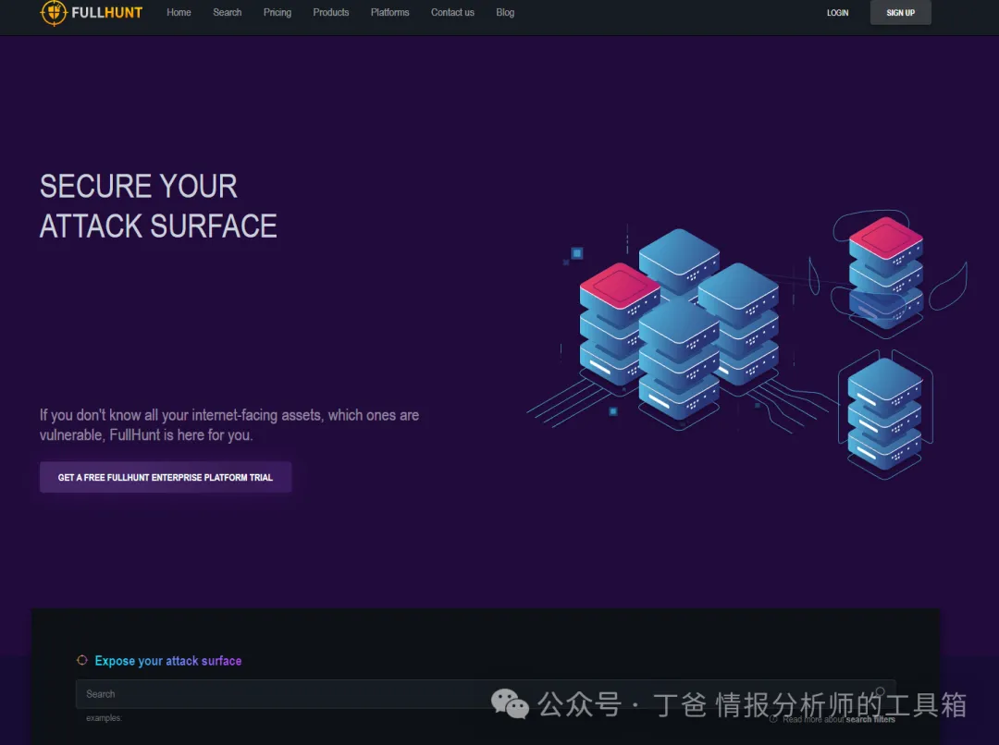Click the FullHunt logo
The width and height of the screenshot is (999, 745).
click(x=91, y=13)
